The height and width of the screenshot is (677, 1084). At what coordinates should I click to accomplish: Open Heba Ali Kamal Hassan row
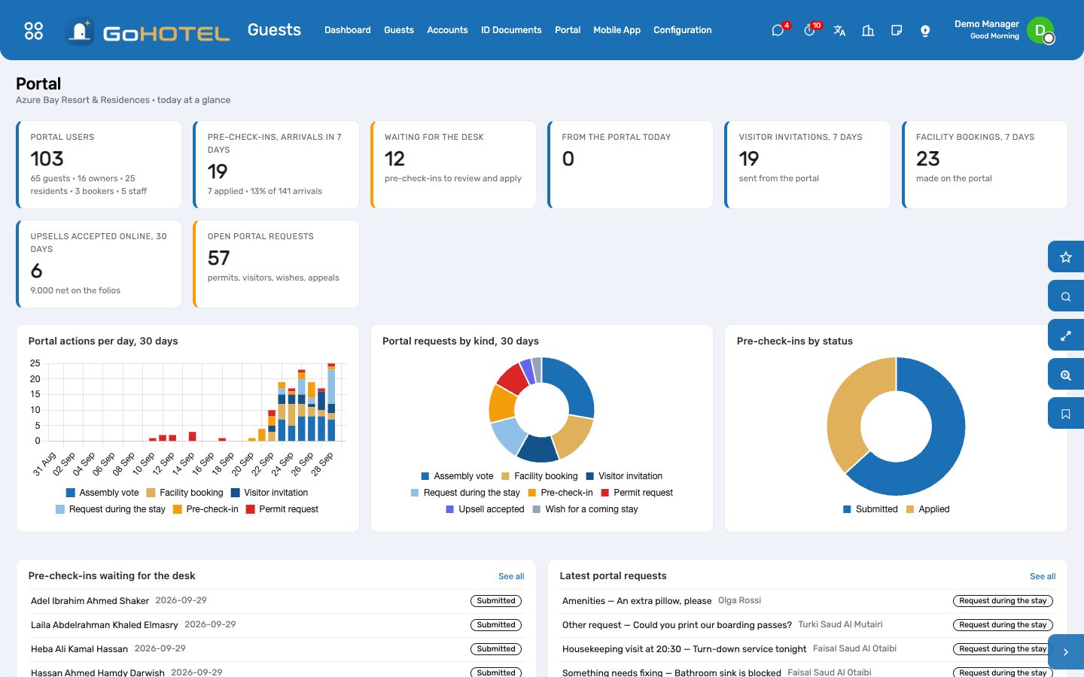(276, 649)
